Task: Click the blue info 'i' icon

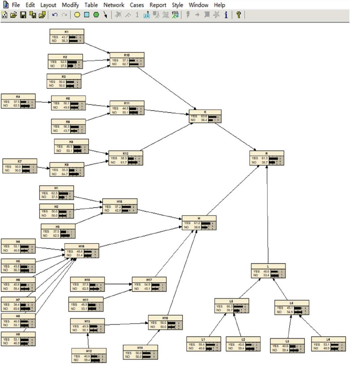Action: 226,15
